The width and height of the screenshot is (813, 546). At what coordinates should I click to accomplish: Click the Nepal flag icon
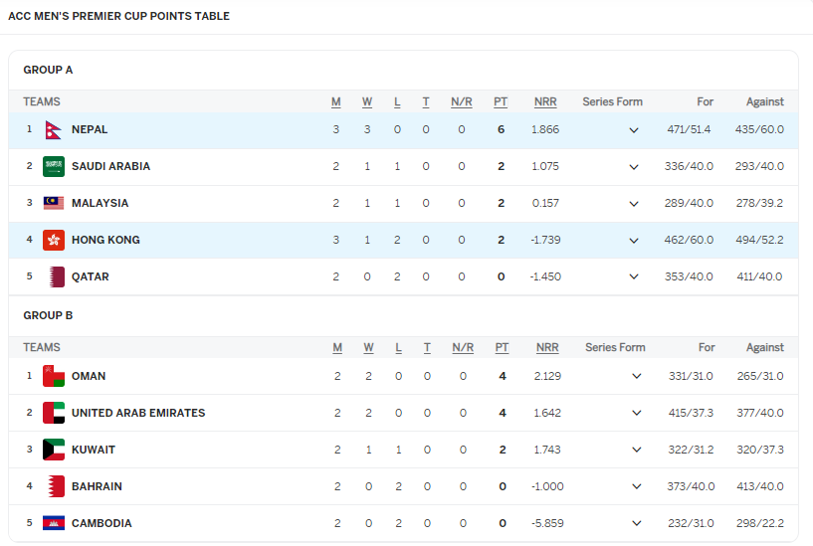pyautogui.click(x=54, y=129)
